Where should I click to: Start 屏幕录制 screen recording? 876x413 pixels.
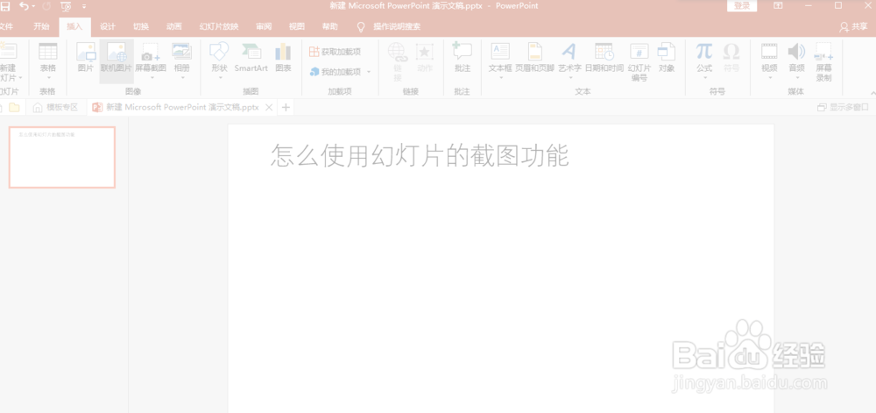tap(824, 62)
